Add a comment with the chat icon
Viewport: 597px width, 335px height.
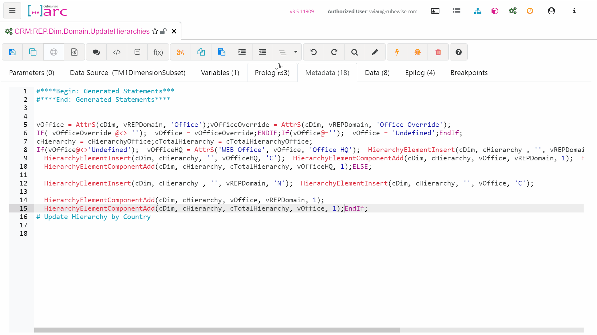coord(96,52)
